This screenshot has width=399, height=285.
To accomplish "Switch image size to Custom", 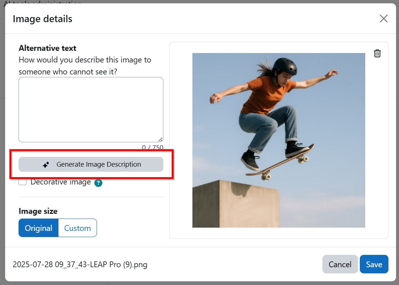I will (x=78, y=228).
